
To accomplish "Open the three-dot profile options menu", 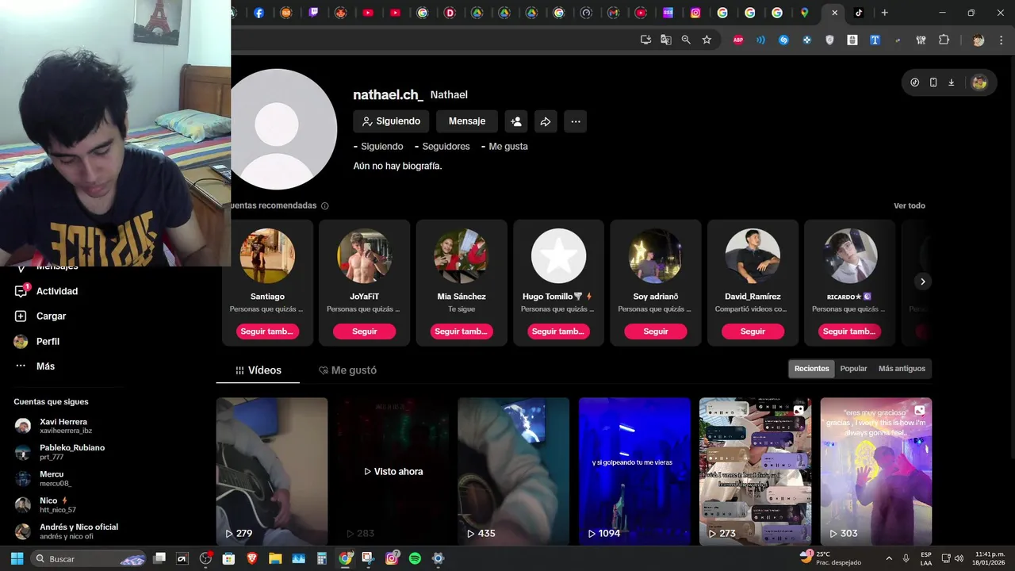I will (x=576, y=121).
